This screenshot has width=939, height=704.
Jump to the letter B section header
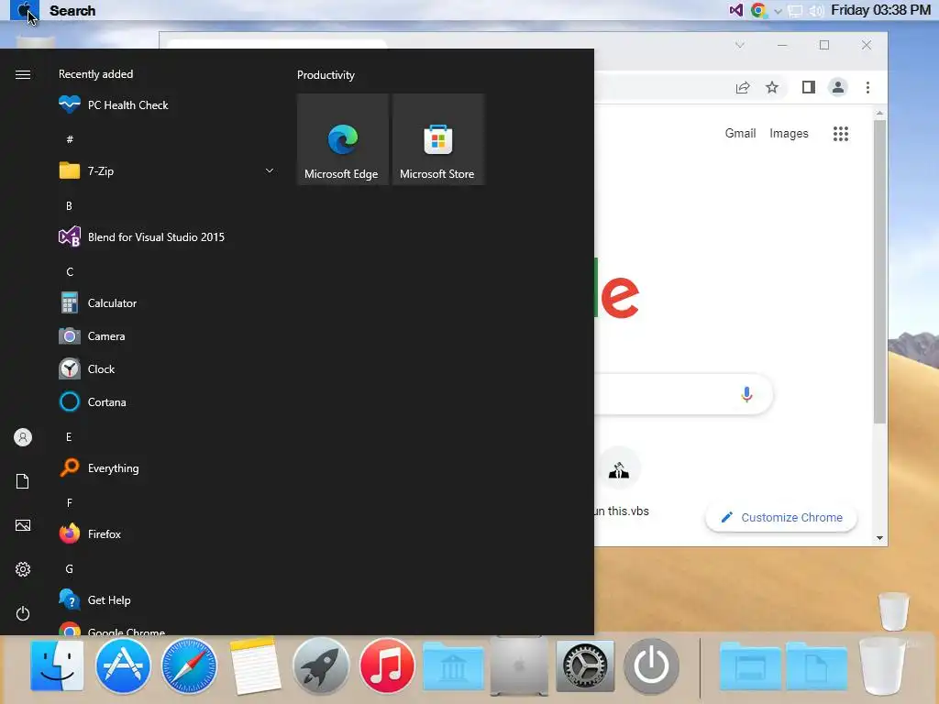[69, 206]
